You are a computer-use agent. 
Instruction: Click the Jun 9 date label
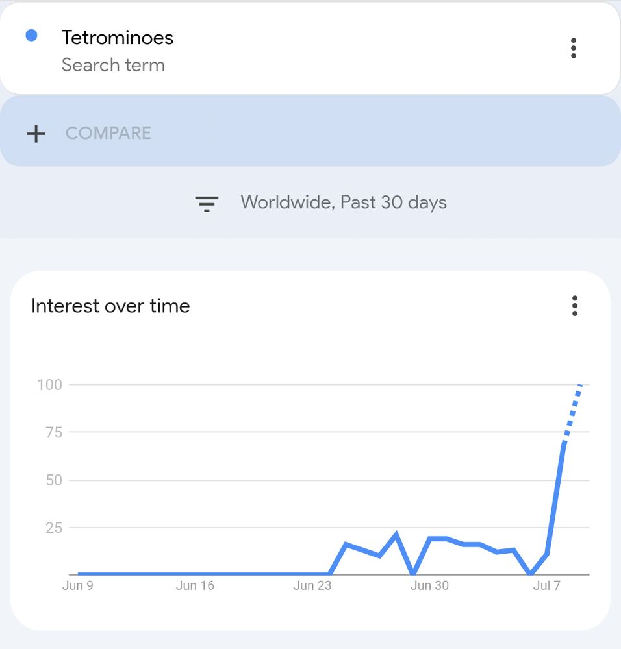pyautogui.click(x=77, y=585)
